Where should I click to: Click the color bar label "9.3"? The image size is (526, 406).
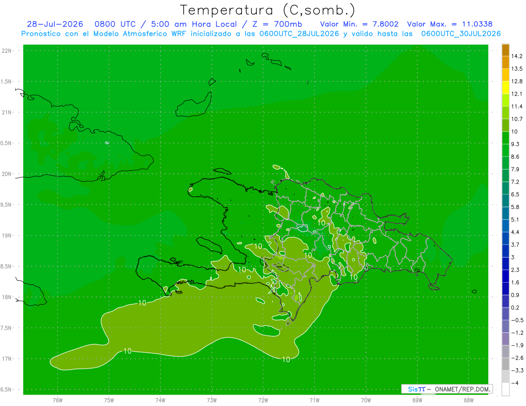coord(515,144)
